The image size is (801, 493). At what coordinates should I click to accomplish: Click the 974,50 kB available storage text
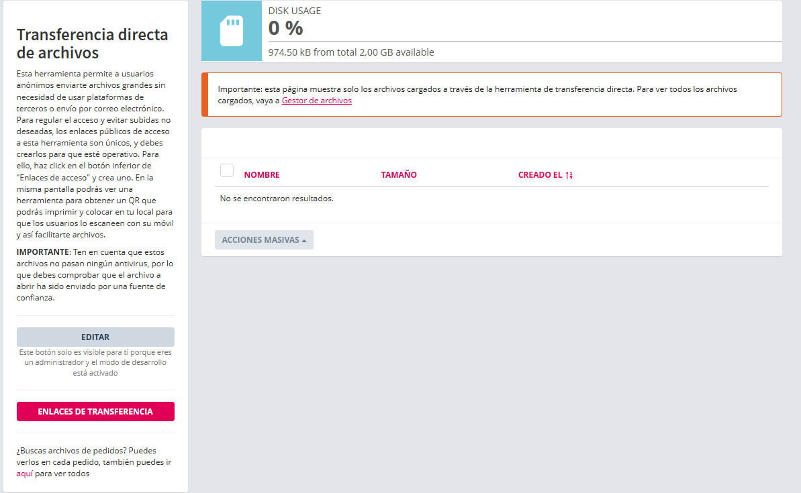click(x=351, y=52)
